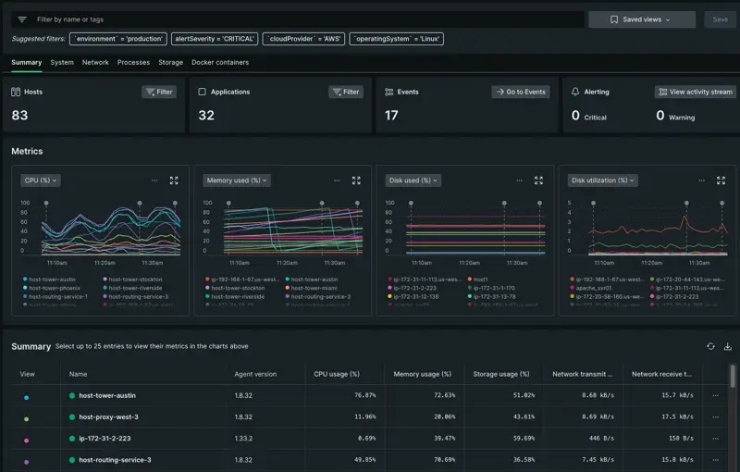The image size is (740, 472).
Task: Click the host-tower-phoenix legend swatch in the CPU chart
Action: 25,288
